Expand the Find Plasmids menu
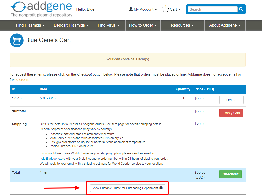 30,25
